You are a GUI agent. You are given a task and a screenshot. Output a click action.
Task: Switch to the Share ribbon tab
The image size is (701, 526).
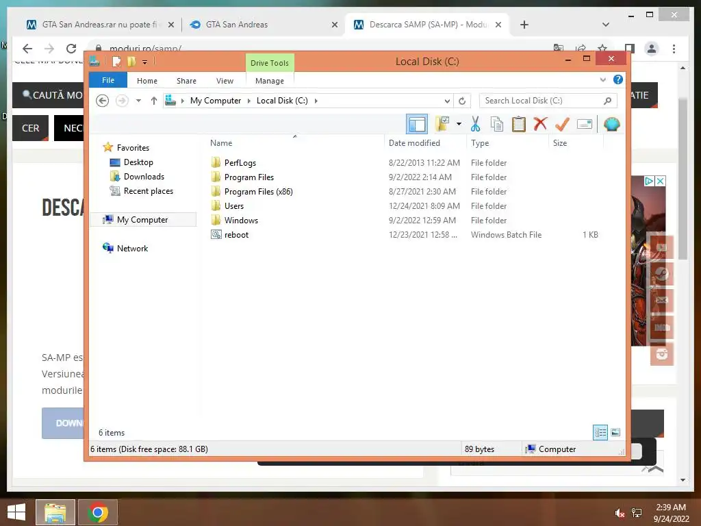pos(186,81)
